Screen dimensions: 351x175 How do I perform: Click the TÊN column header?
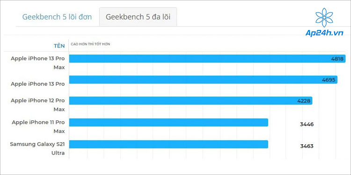coord(59,46)
